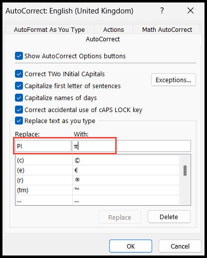
Task: Close the AutoCorrect dialog
Action: click(x=191, y=11)
